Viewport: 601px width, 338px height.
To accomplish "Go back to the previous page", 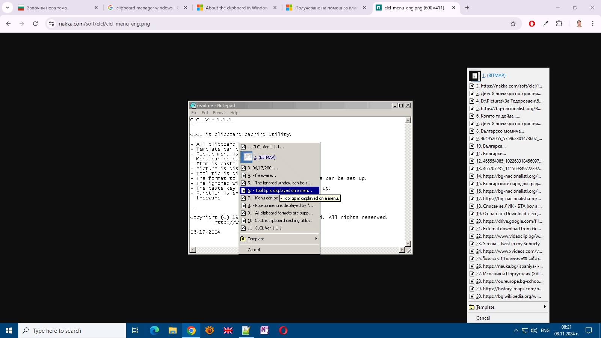I will pos(8,24).
